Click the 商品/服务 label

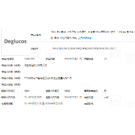(36, 35)
